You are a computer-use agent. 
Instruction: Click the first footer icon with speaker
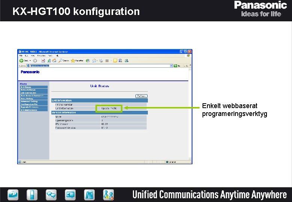point(13,195)
